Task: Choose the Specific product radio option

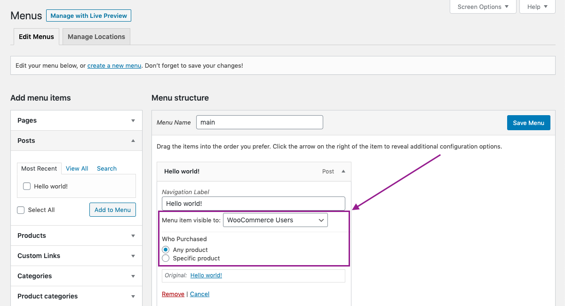Action: pyautogui.click(x=166, y=258)
